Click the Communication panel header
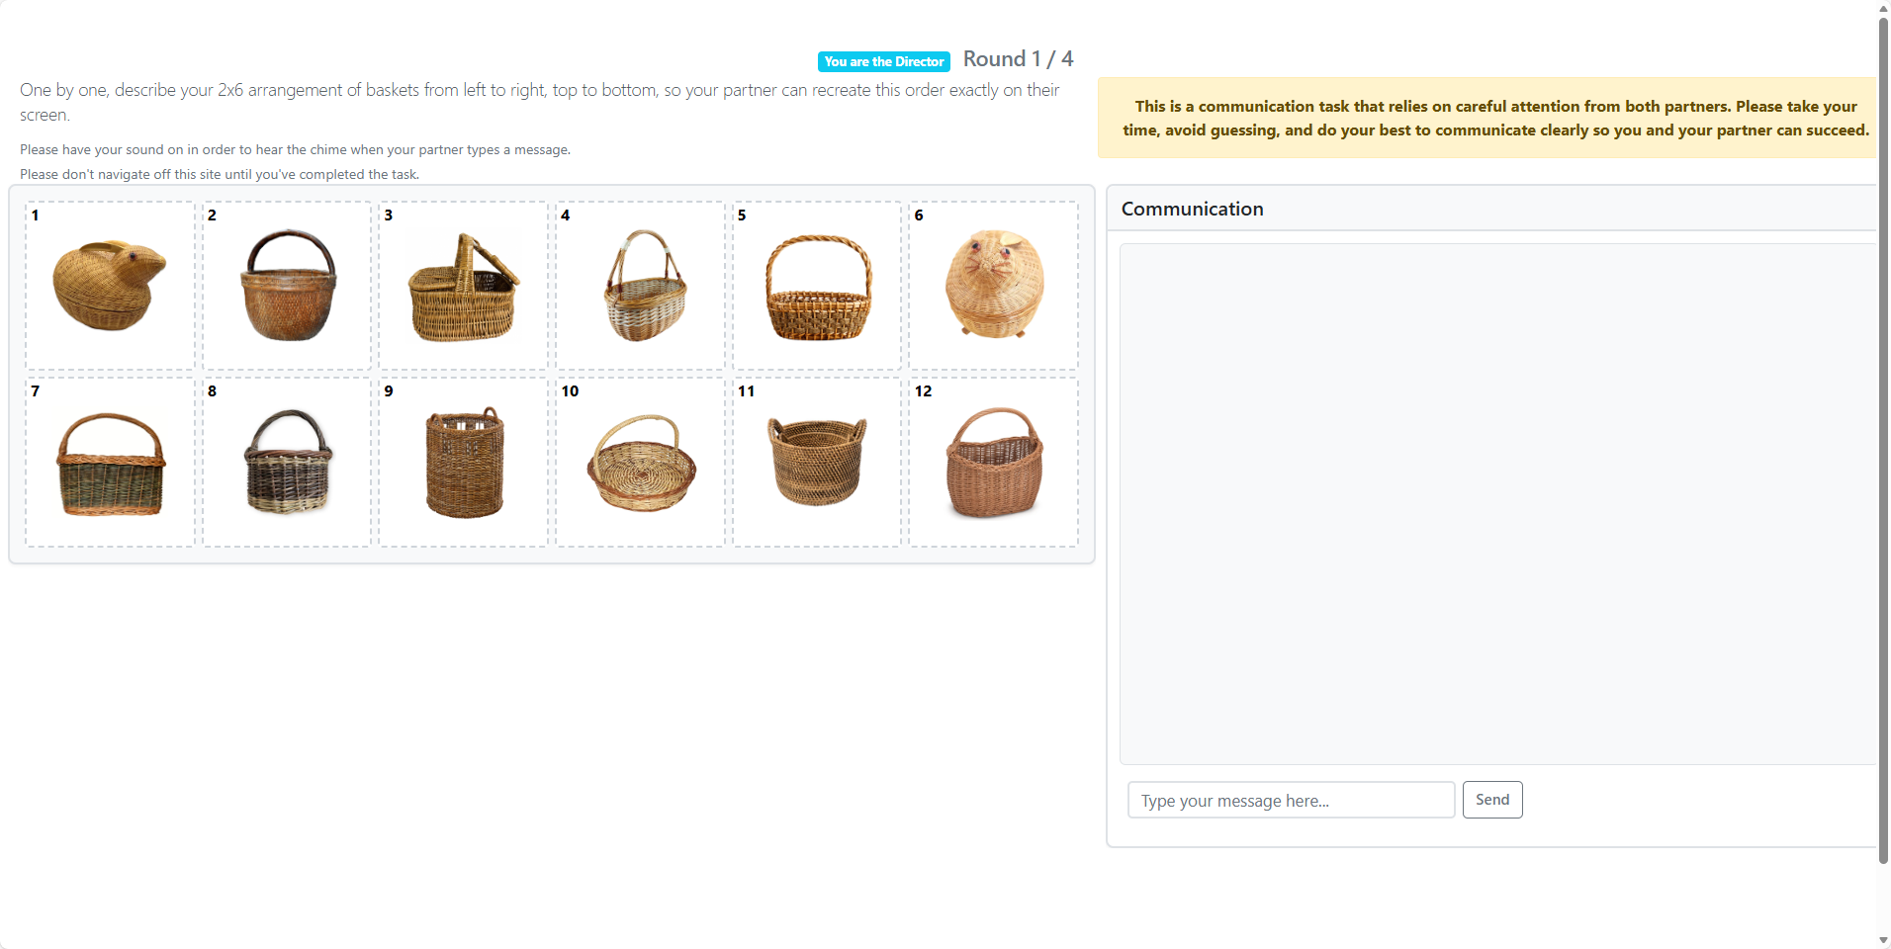The width and height of the screenshot is (1891, 949). point(1193,209)
